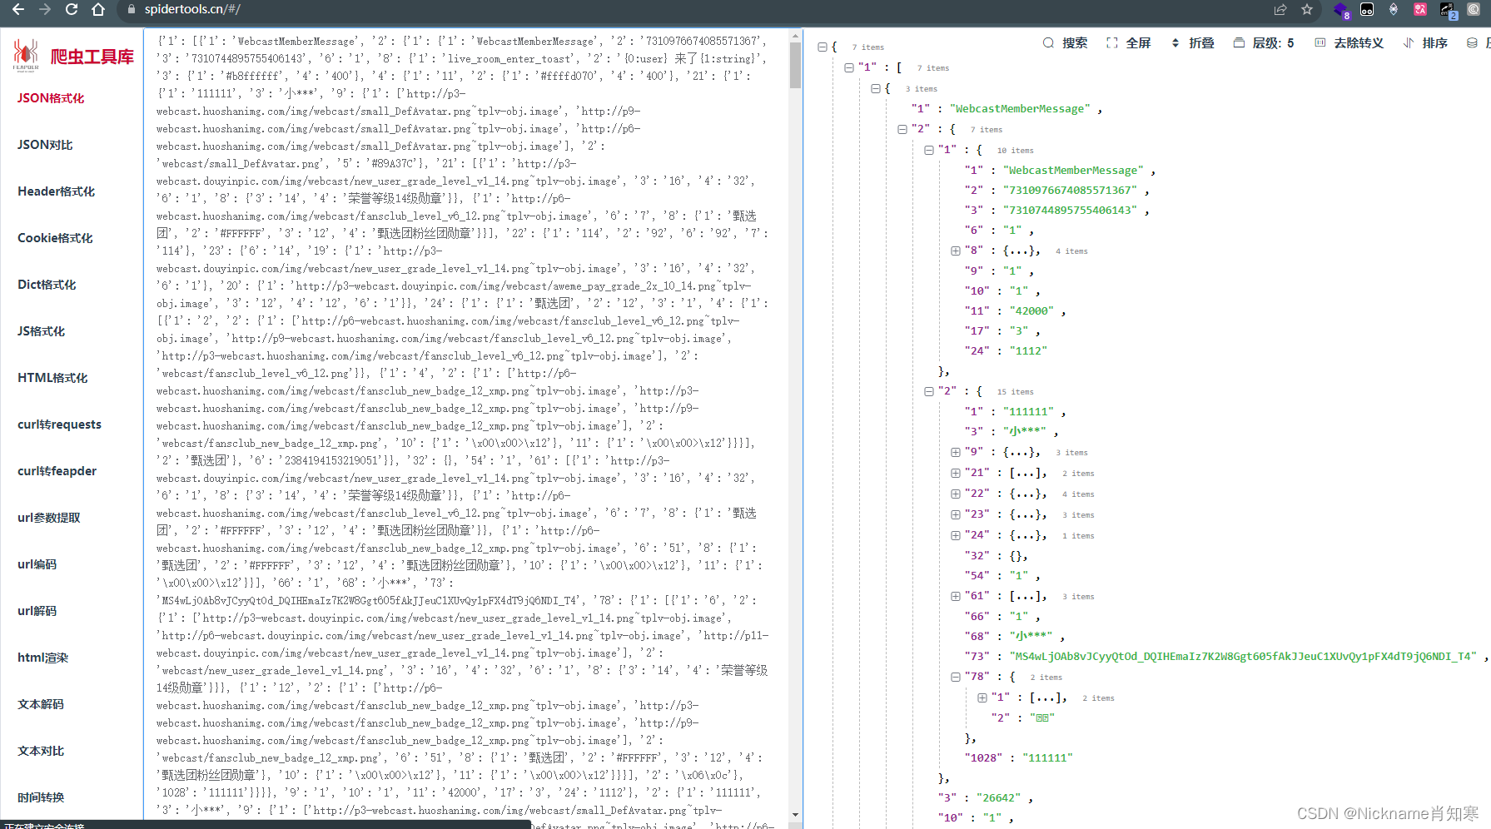Expand the "21" array with 2 items
Viewport: 1491px width, 829px height.
tap(956, 473)
